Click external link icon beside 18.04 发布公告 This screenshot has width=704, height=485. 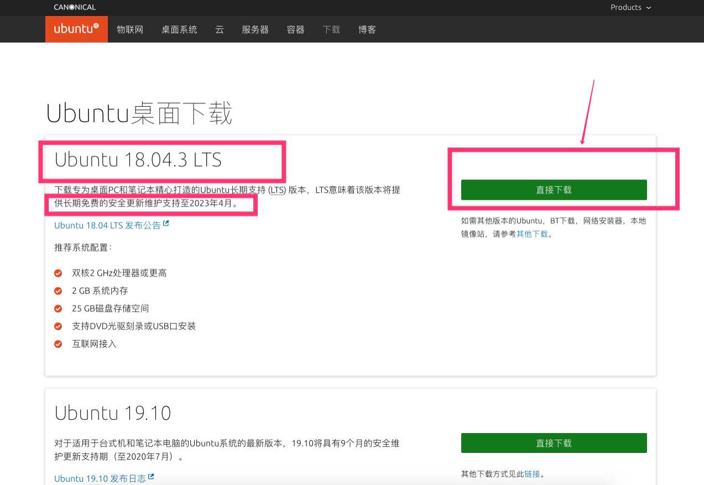click(x=166, y=224)
